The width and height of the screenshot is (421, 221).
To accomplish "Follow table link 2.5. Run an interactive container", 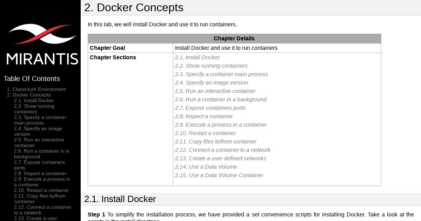I will tap(215, 91).
